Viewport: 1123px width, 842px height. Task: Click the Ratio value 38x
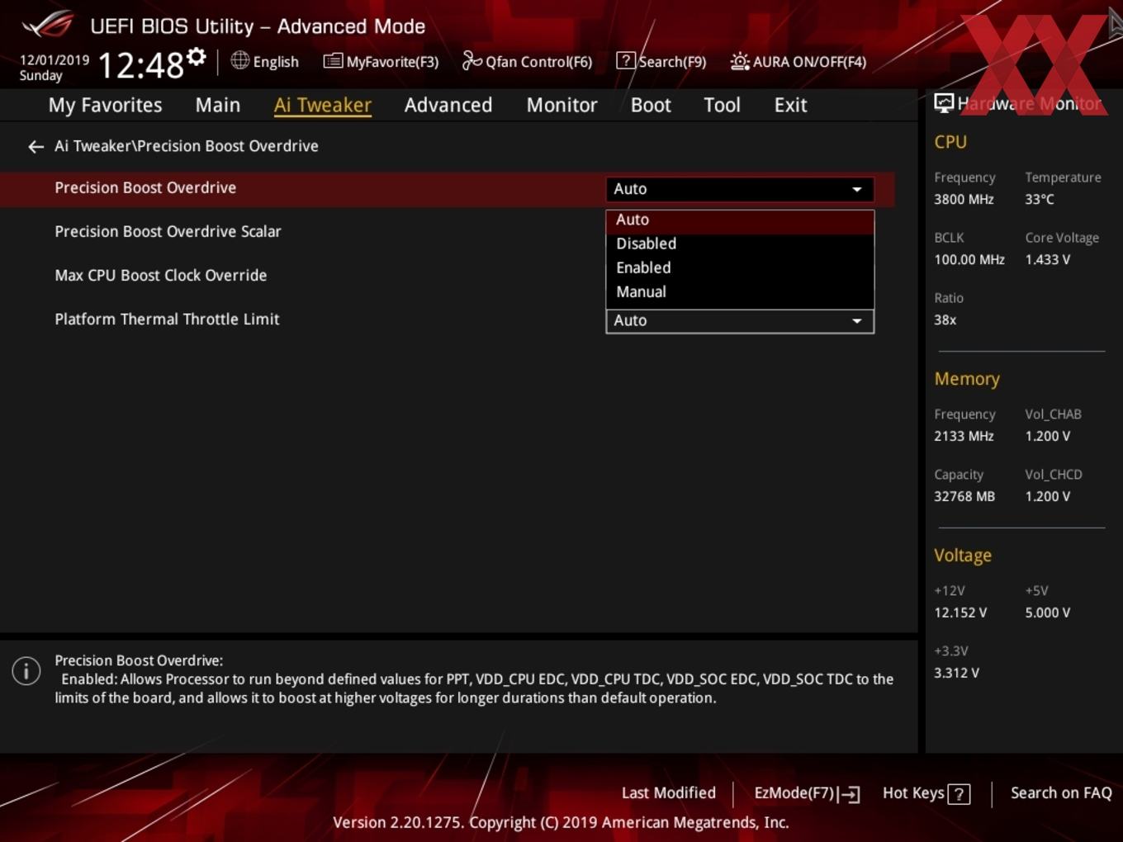pos(945,320)
